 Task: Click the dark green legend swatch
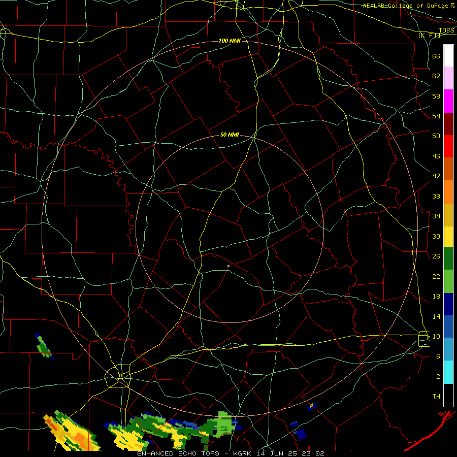click(448, 258)
